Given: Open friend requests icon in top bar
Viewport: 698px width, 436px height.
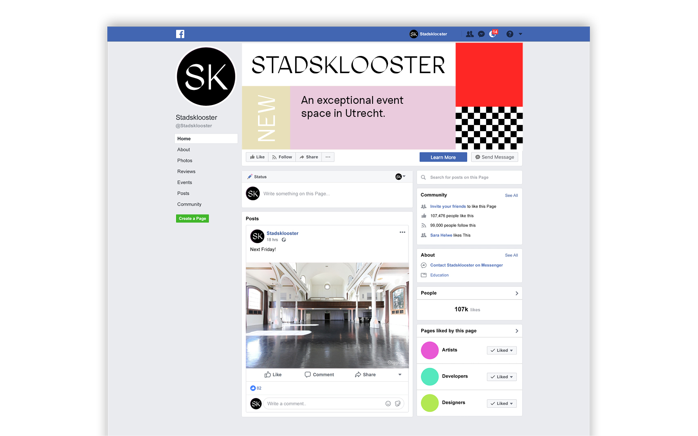Looking at the screenshot, I should (470, 34).
